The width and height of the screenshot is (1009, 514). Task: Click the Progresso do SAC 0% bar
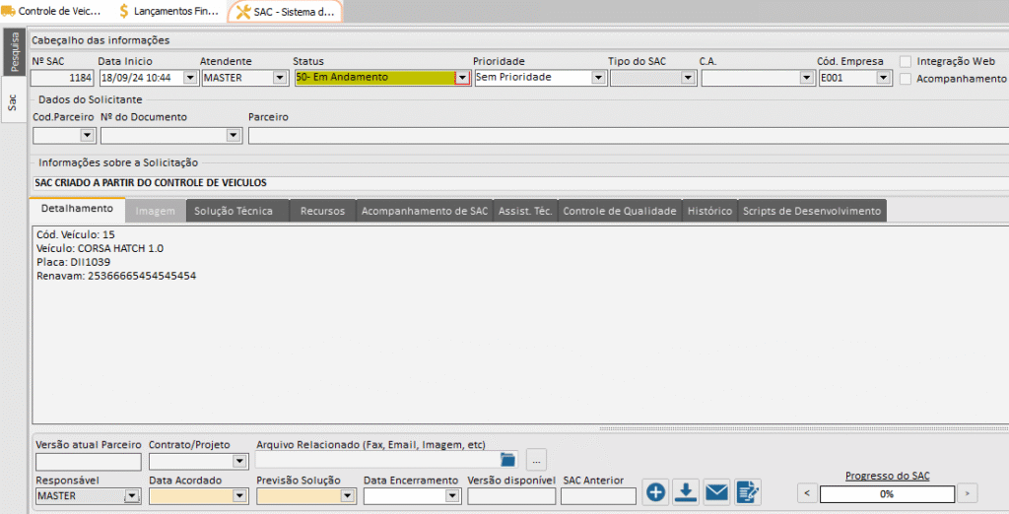click(x=887, y=494)
